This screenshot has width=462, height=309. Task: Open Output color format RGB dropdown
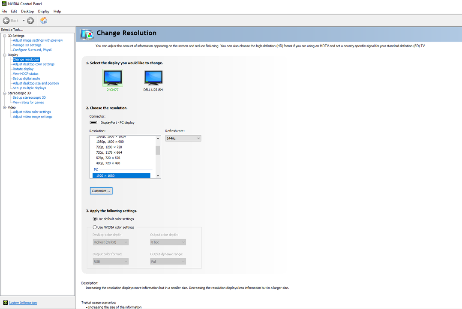pos(111,261)
